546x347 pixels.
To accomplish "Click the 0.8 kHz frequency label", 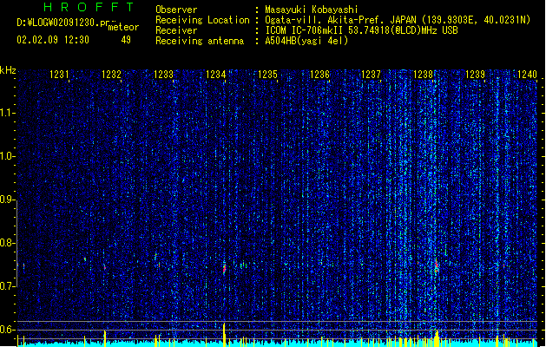I will tap(7, 243).
